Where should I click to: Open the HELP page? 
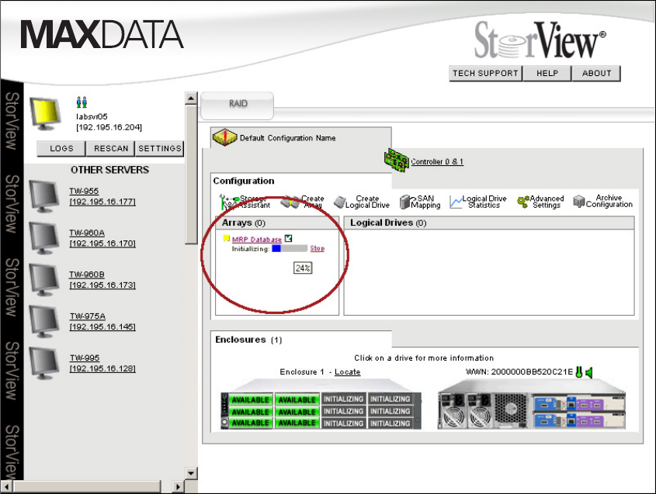(x=547, y=73)
